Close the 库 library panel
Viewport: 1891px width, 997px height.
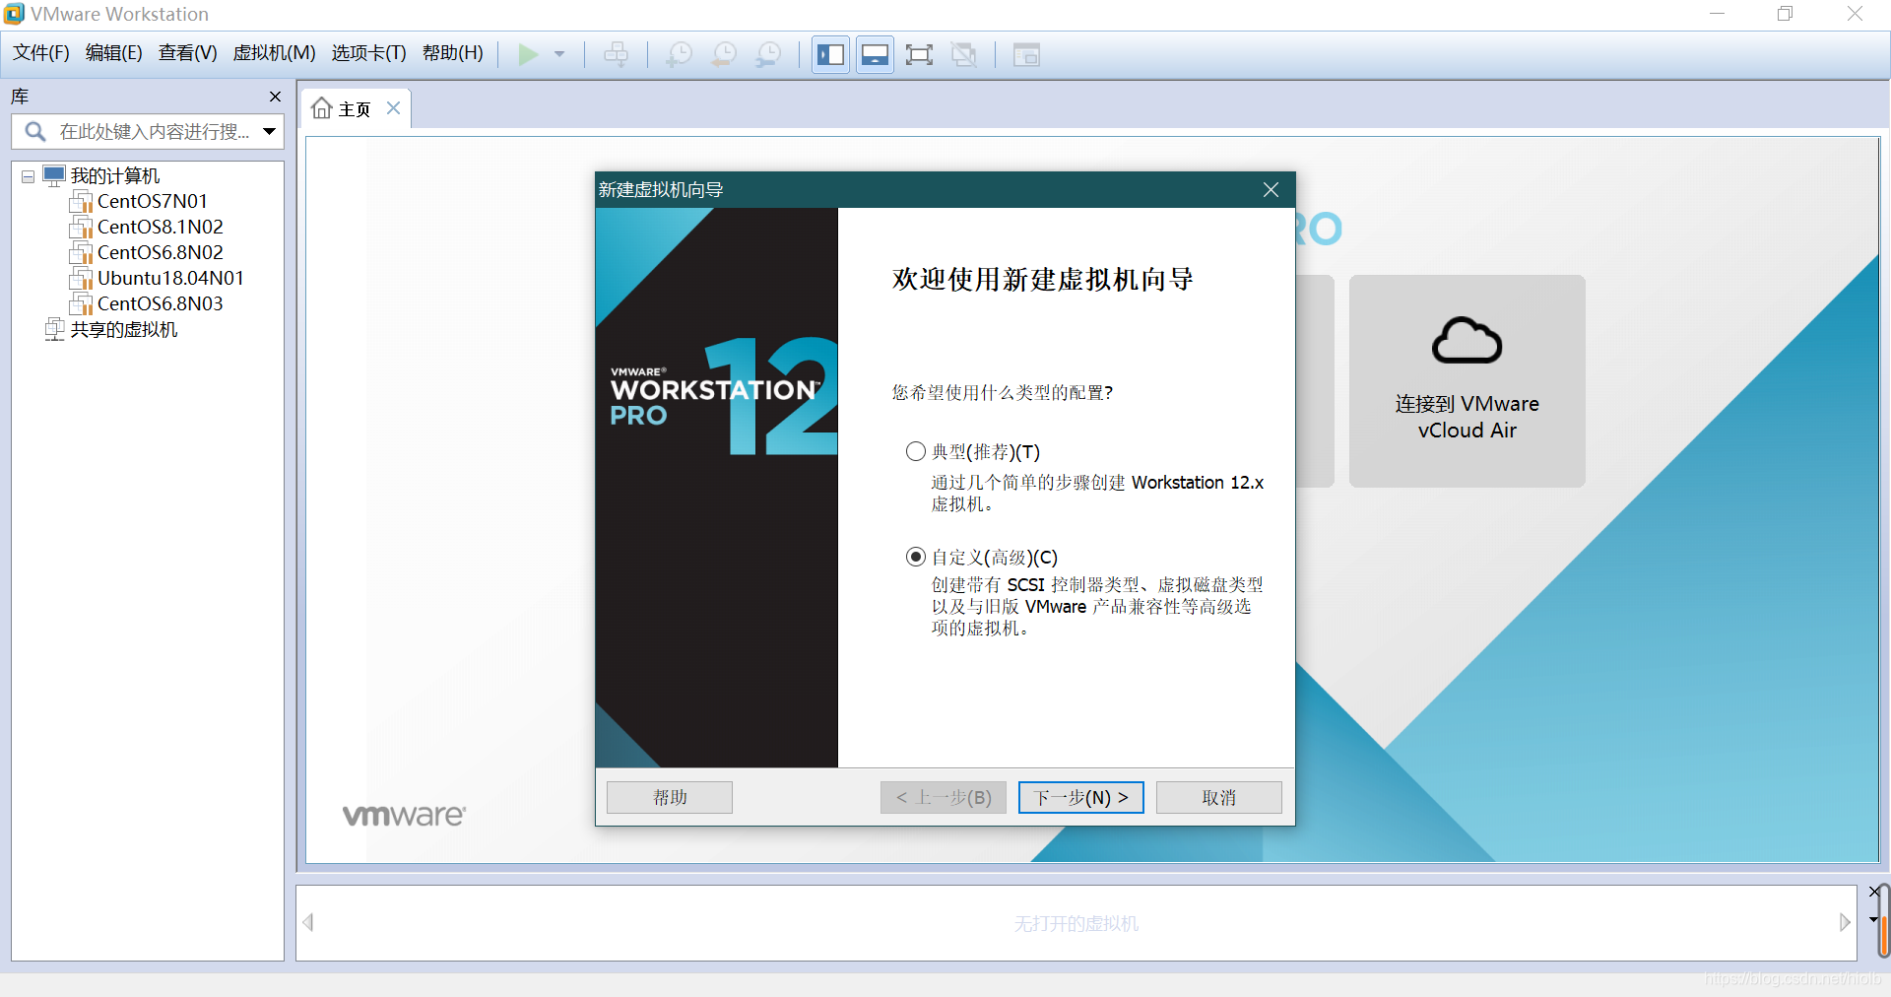tap(275, 97)
